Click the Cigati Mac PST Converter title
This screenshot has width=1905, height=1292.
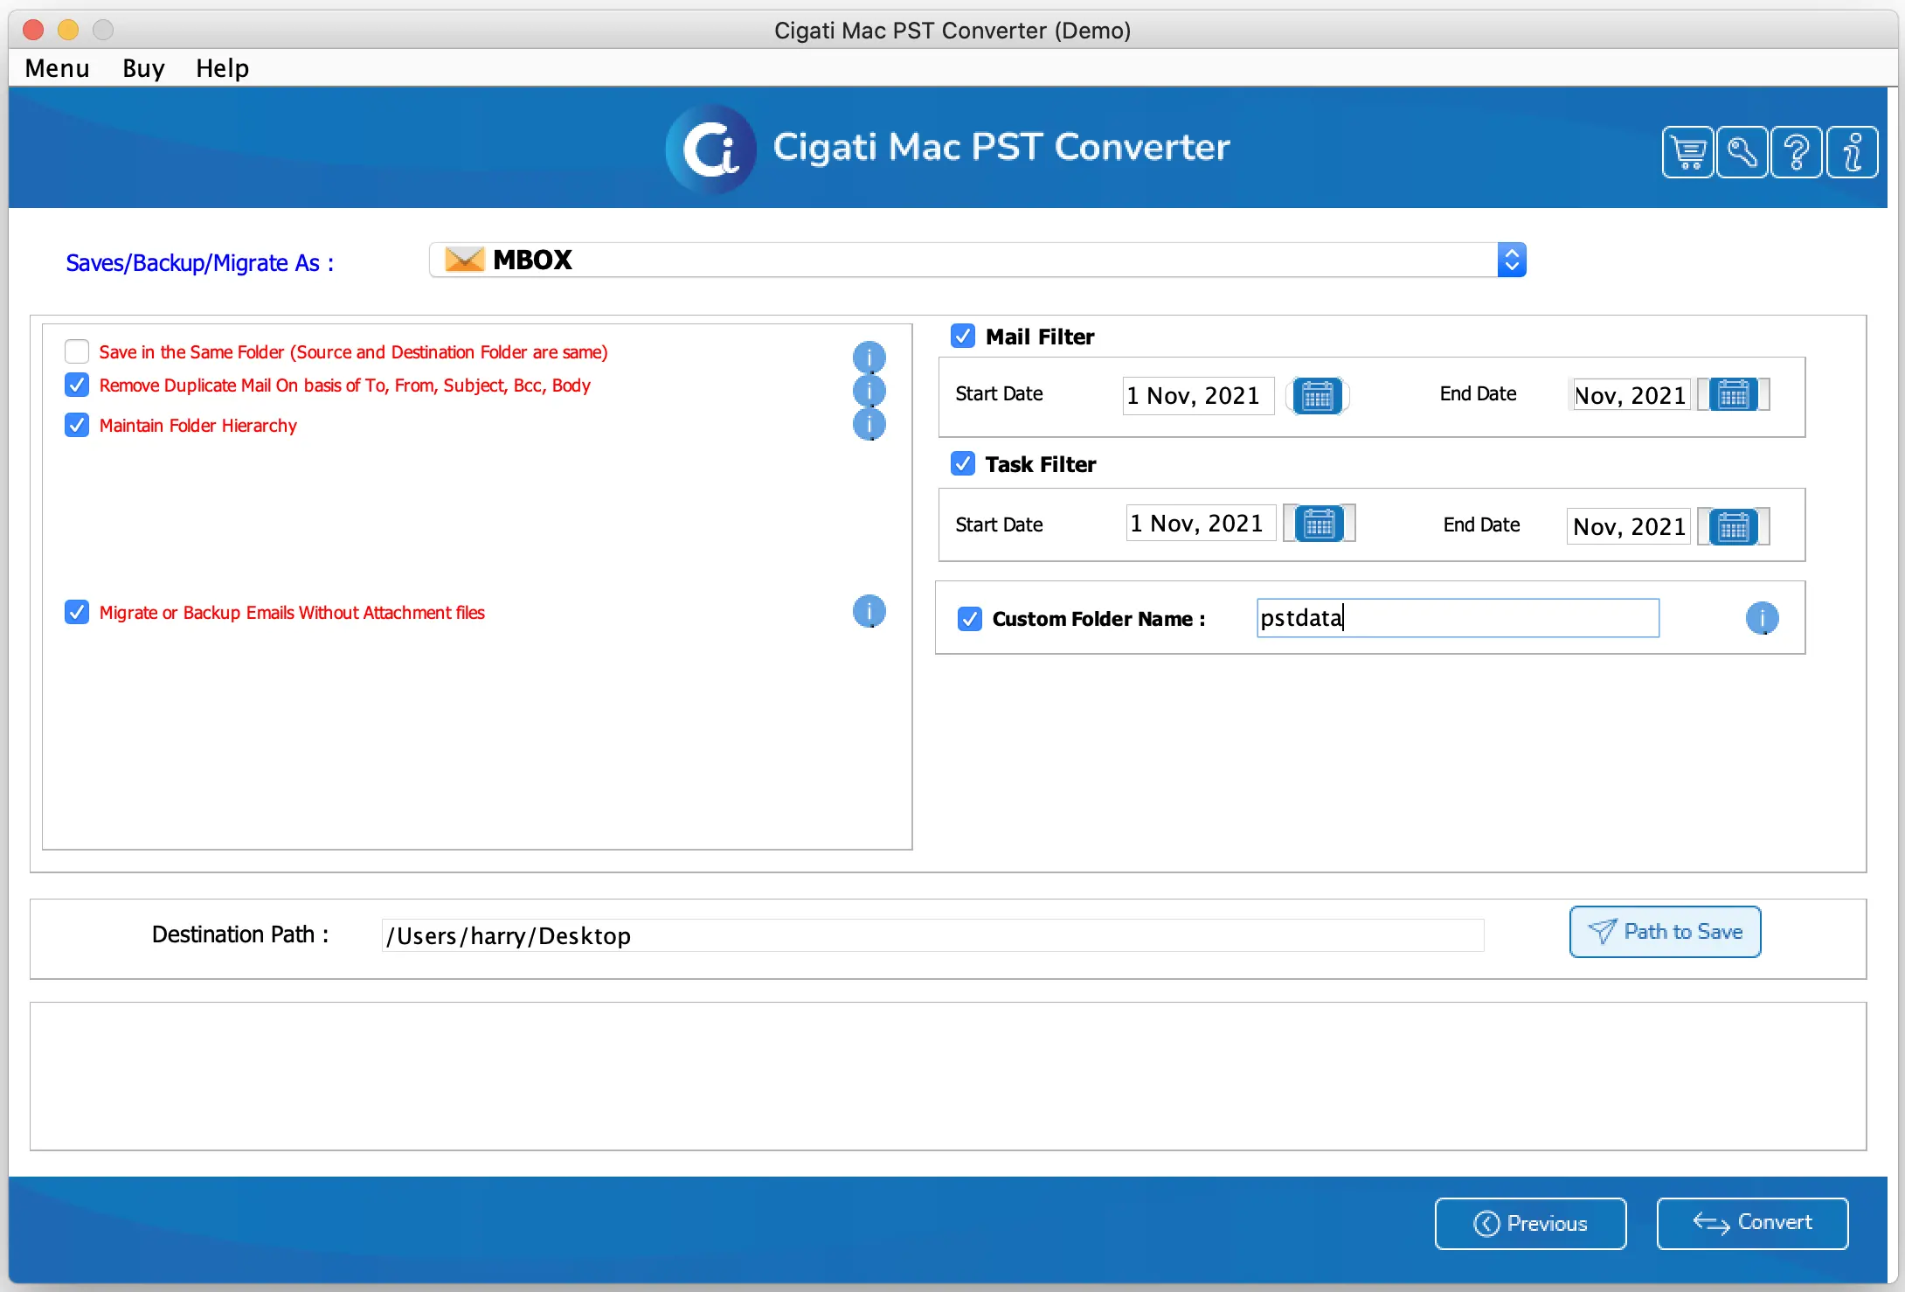coord(1001,147)
